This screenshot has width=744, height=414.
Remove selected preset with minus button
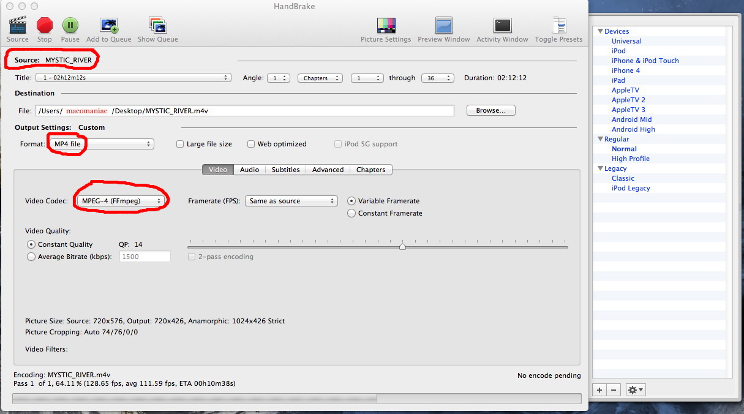[614, 390]
